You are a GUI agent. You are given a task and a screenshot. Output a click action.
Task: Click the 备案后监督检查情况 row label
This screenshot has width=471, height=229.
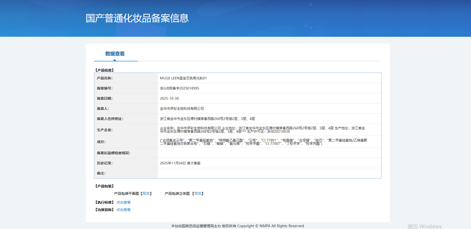[114, 153]
